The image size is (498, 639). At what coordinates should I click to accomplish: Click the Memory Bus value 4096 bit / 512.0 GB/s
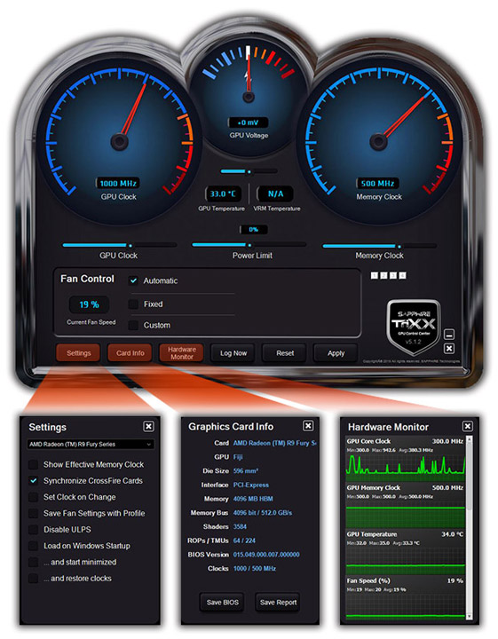coord(263,513)
